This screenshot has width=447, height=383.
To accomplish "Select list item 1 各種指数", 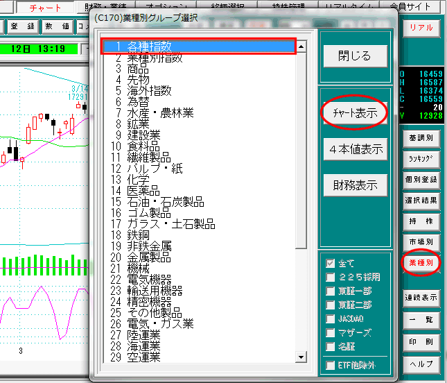I will (199, 46).
